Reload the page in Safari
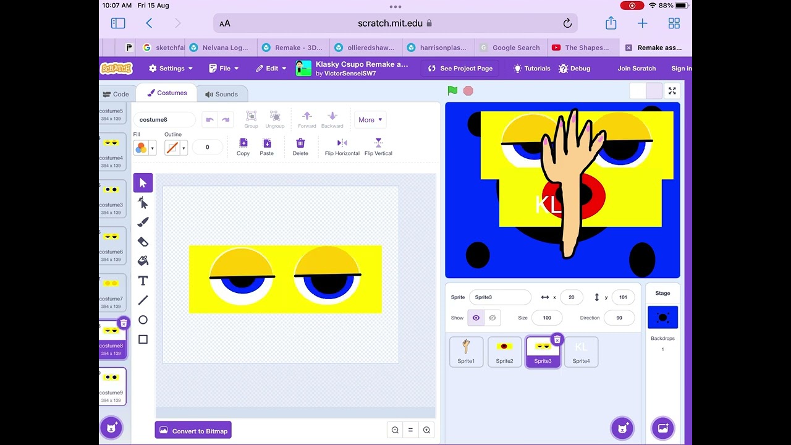The width and height of the screenshot is (791, 445). click(567, 23)
